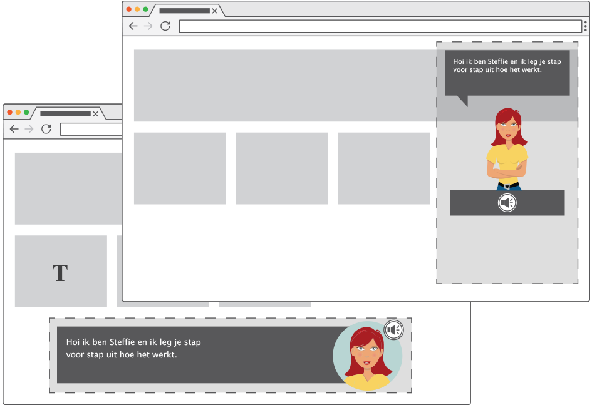The image size is (592, 410).
Task: Click the address bar in the front browser window
Action: pos(380,26)
